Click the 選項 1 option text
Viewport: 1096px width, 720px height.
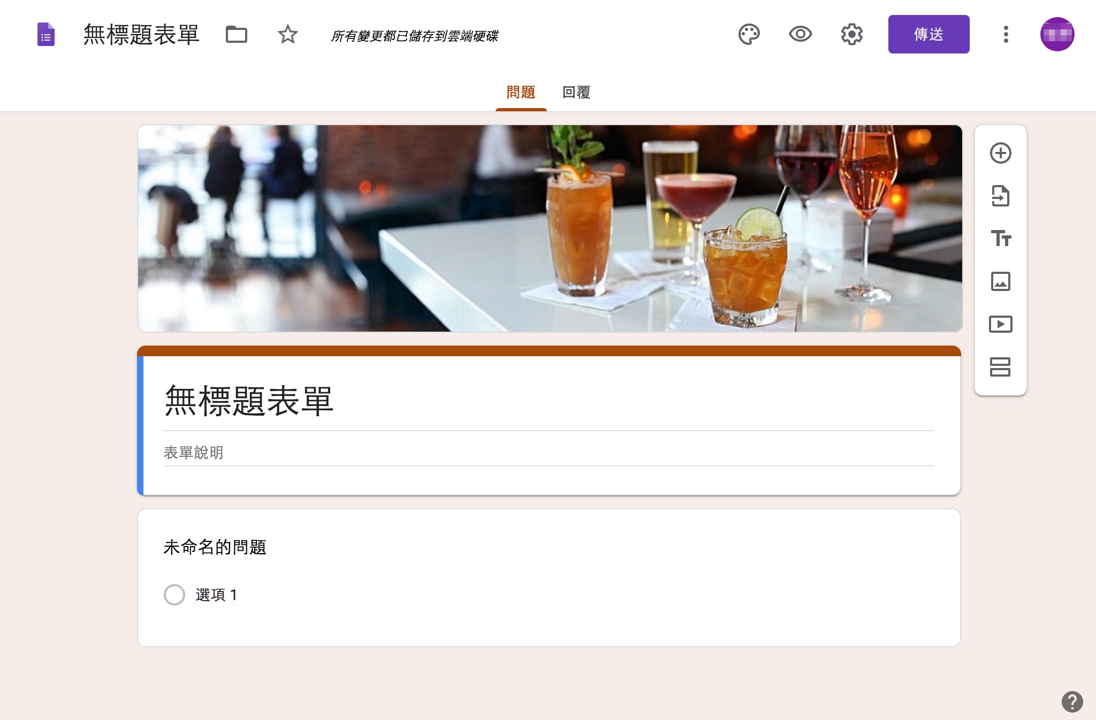pyautogui.click(x=217, y=595)
